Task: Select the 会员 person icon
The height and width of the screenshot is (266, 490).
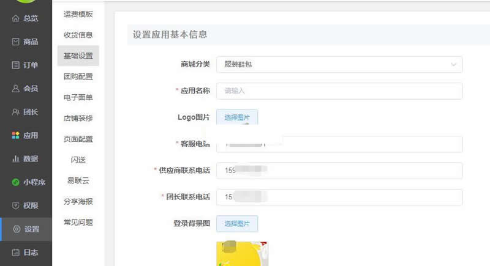Action: click(16, 89)
